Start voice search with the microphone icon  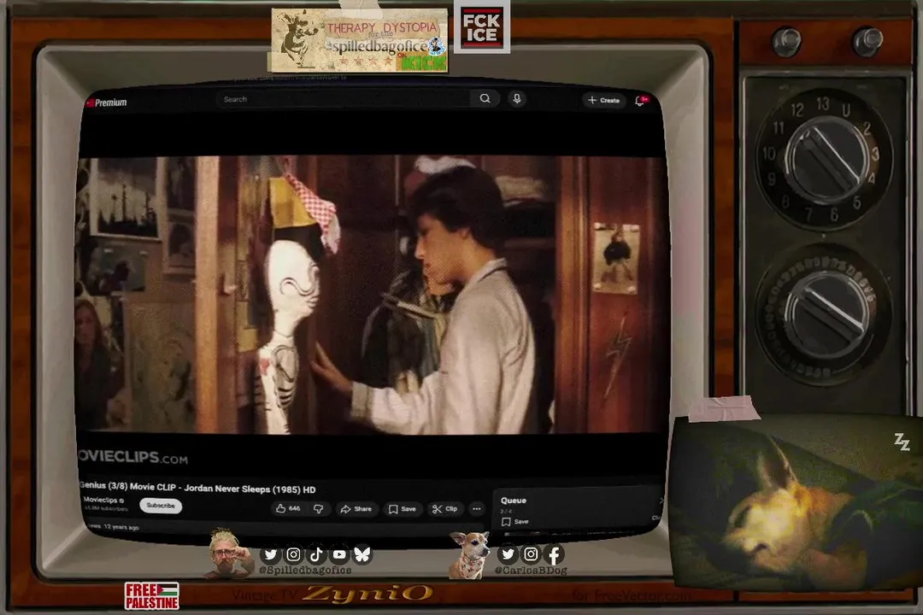517,99
